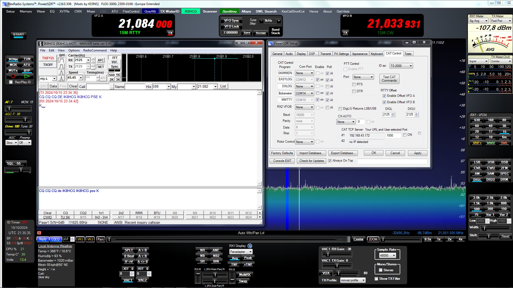This screenshot has width=513, height=288.
Task: Toggle the MOX transmit button
Action: click(x=13, y=65)
